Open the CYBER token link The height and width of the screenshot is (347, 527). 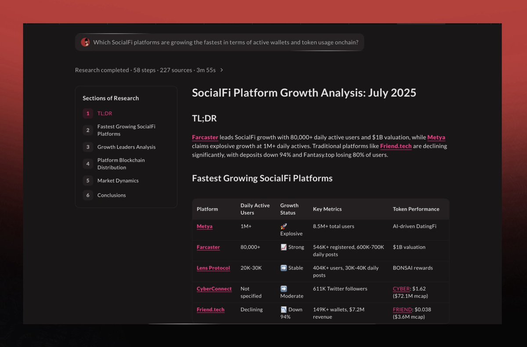click(x=401, y=289)
